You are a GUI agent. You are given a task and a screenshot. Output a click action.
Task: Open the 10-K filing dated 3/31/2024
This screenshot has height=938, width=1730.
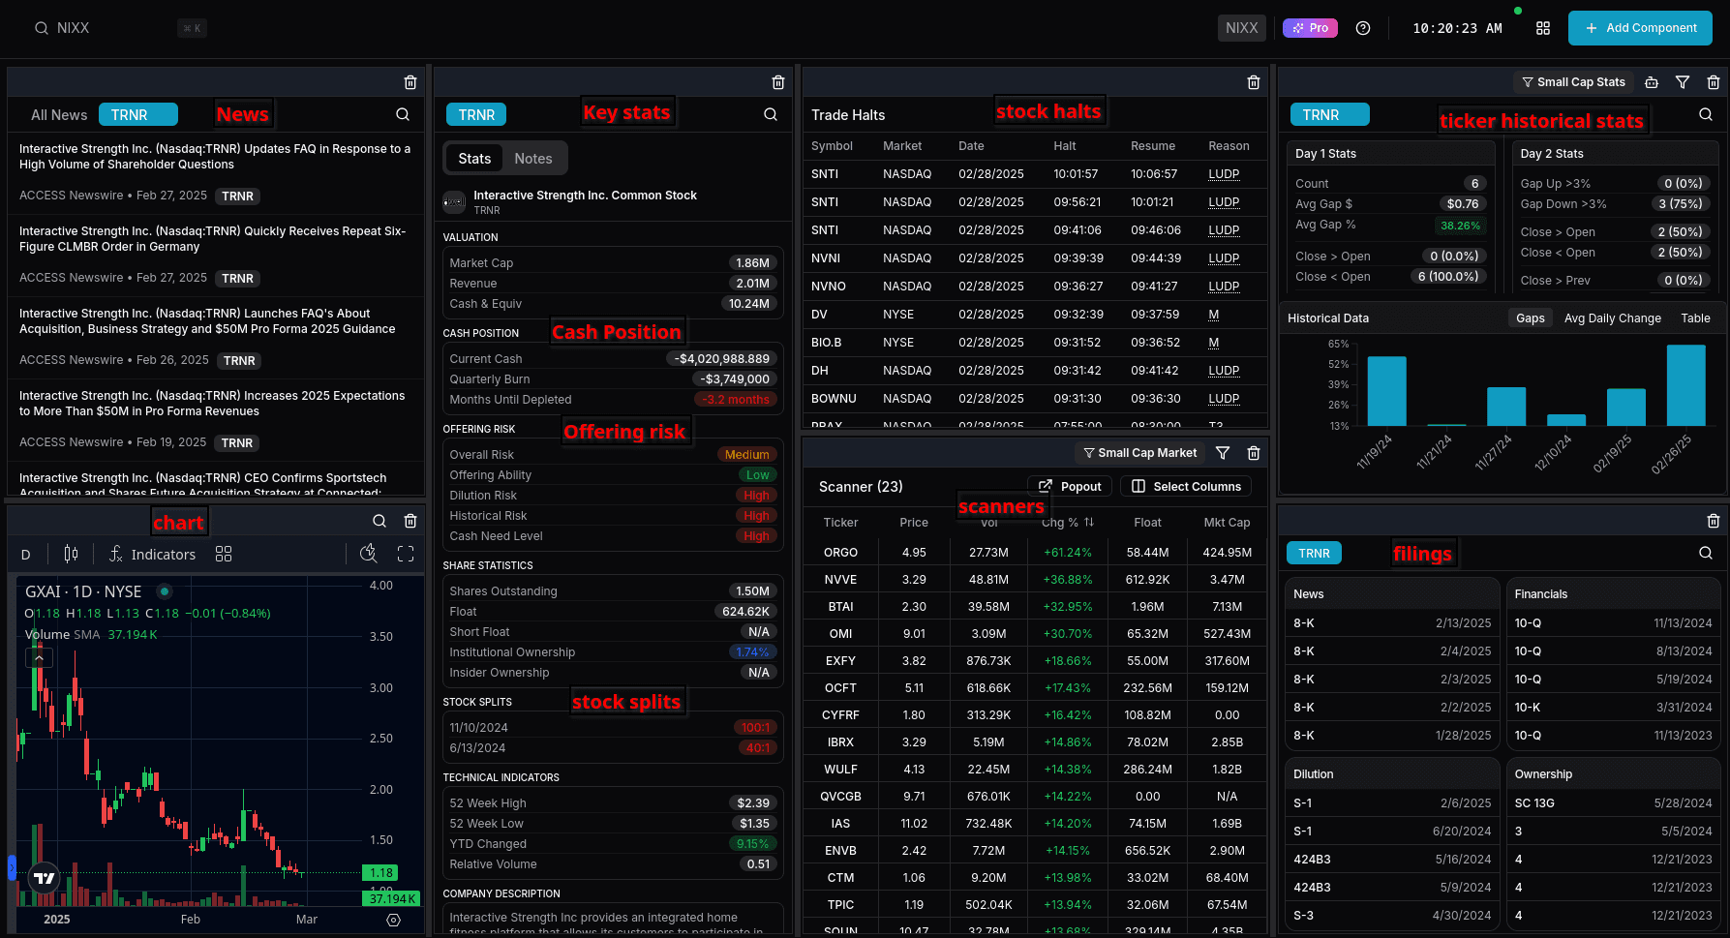[1613, 708]
